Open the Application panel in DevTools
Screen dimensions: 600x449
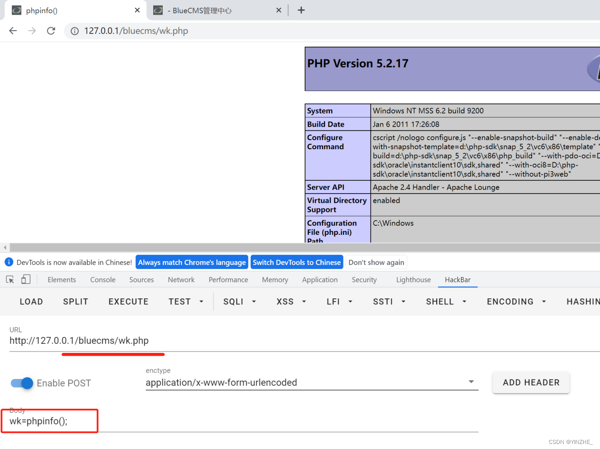320,280
